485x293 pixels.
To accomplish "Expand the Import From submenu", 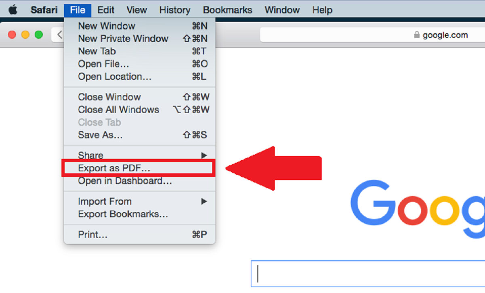I will [104, 201].
